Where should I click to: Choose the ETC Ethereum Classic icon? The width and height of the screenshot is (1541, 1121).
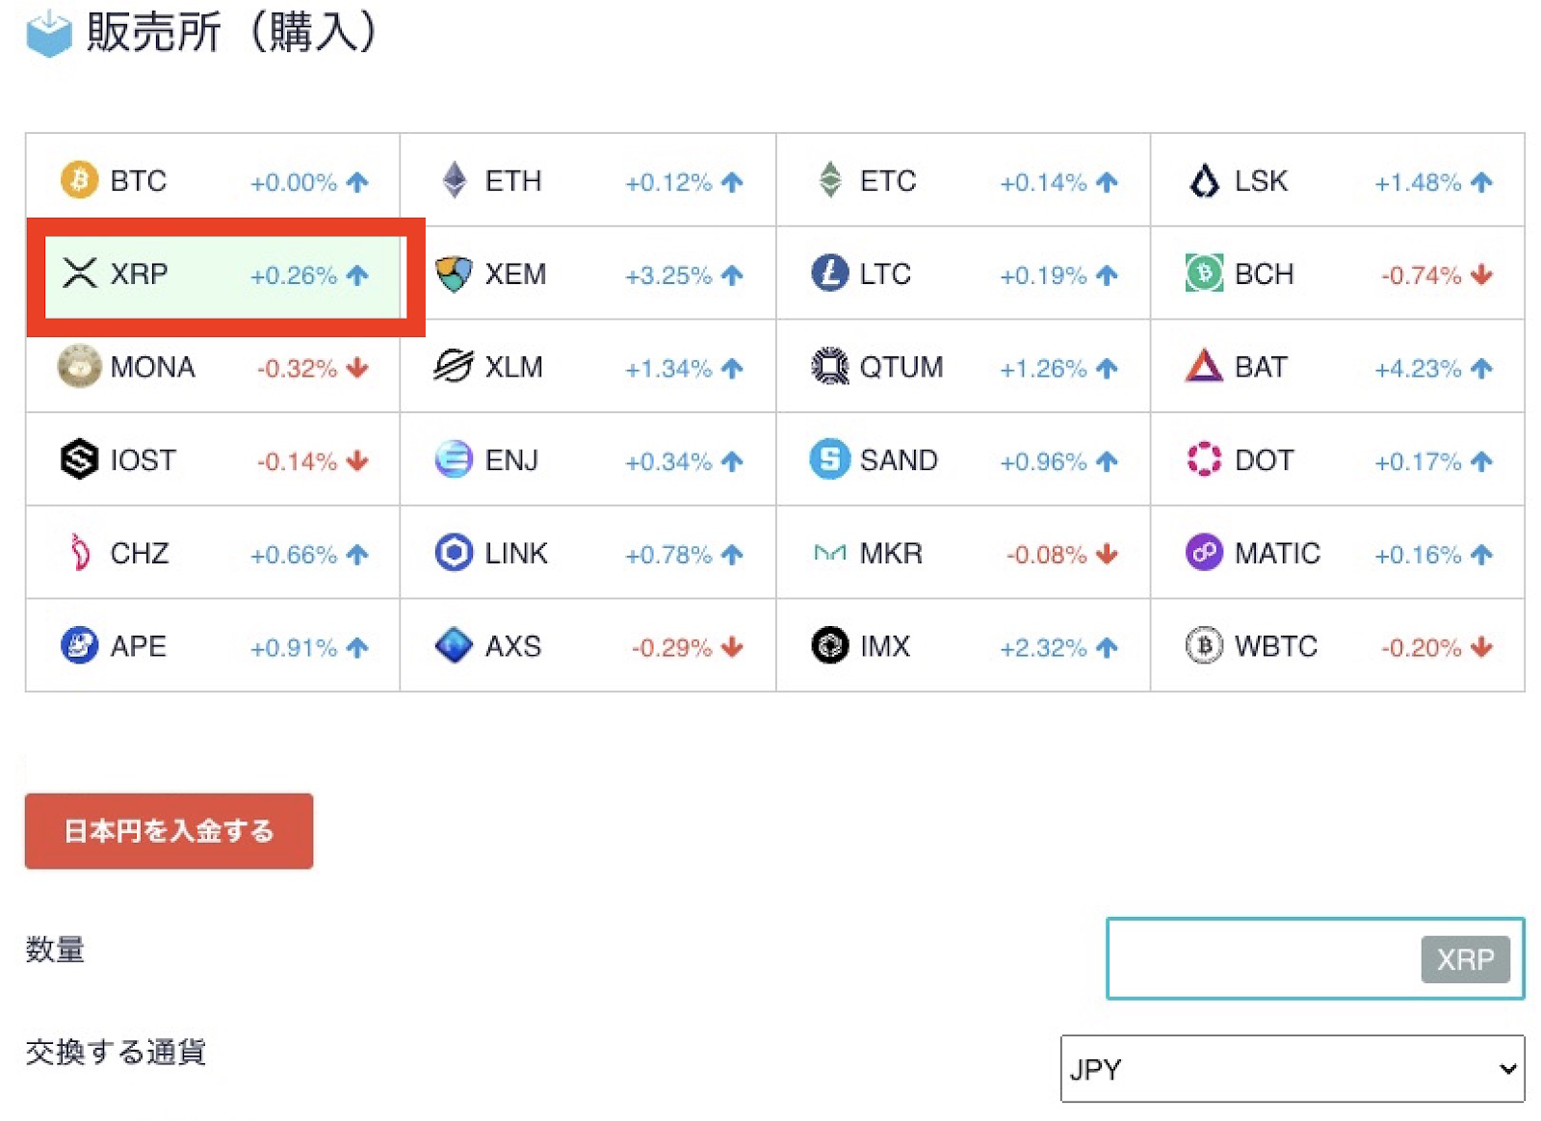tap(829, 180)
